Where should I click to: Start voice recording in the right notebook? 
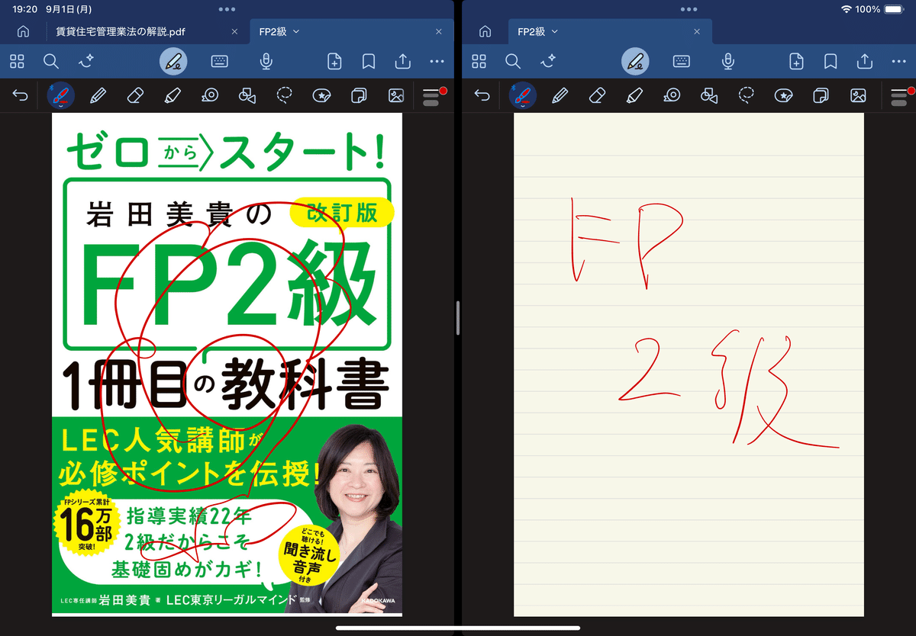point(727,62)
